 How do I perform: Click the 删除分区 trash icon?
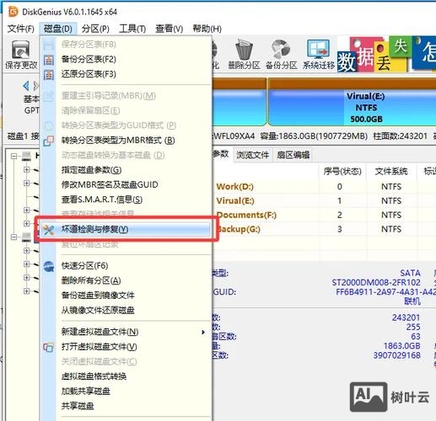tap(244, 55)
